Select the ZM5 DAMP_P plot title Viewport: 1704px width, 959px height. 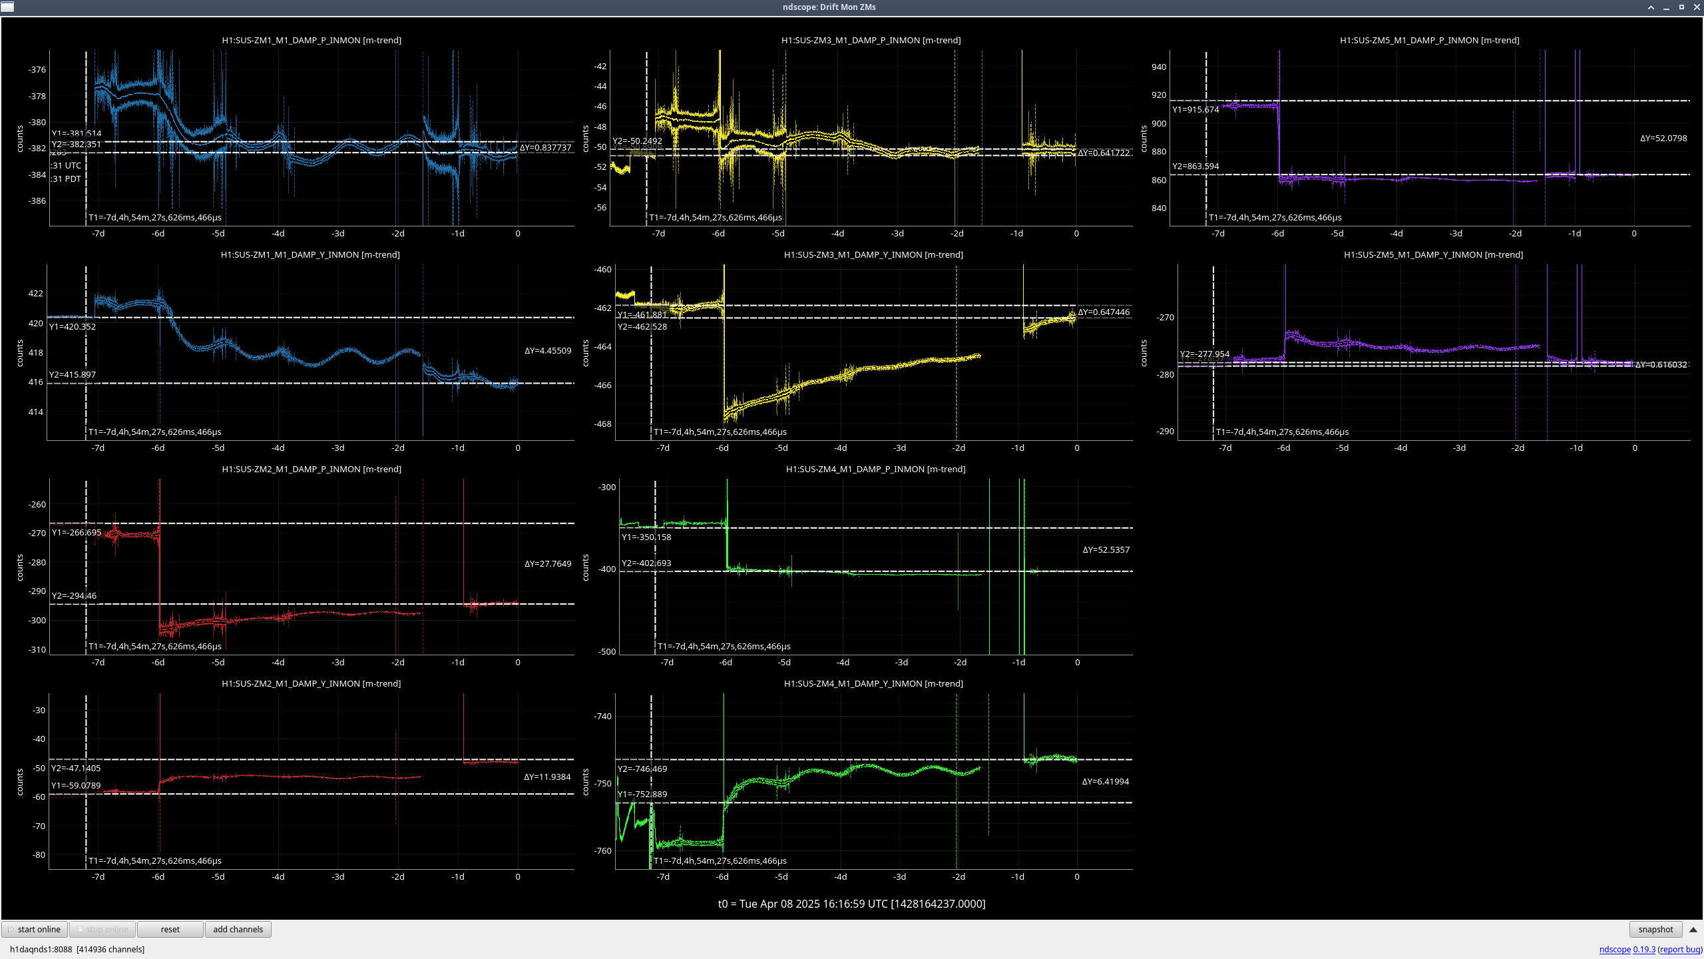coord(1430,40)
